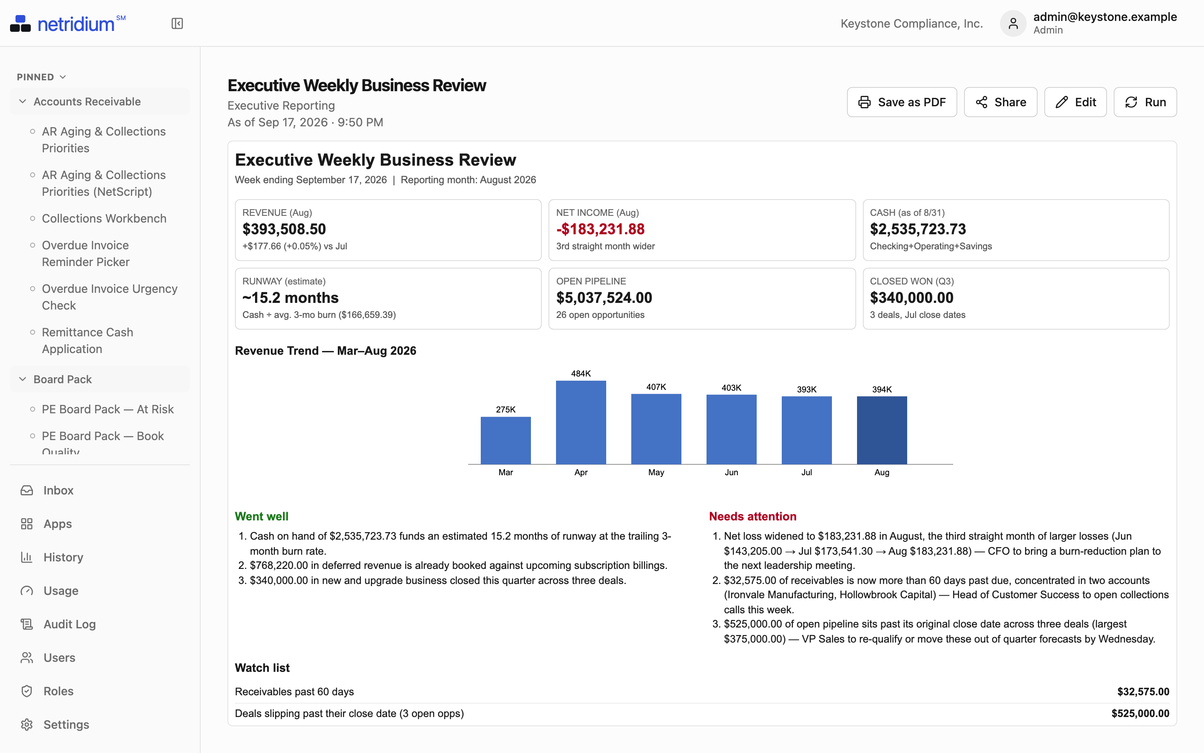Click the pencil icon on Edit
The image size is (1204, 753).
coord(1062,102)
